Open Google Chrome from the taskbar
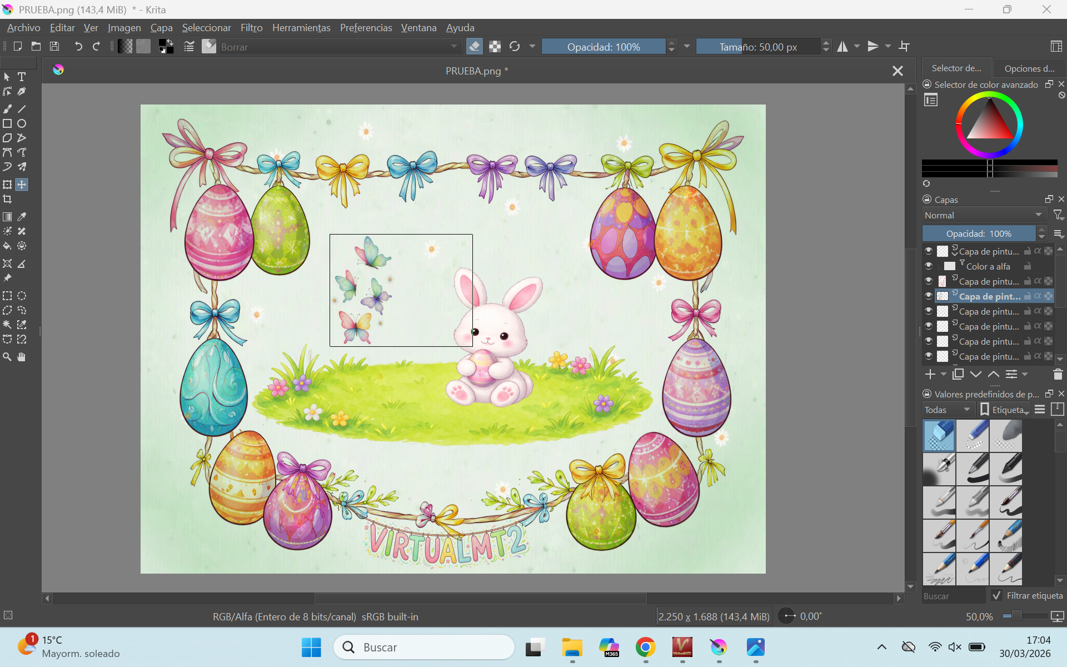 click(x=645, y=647)
